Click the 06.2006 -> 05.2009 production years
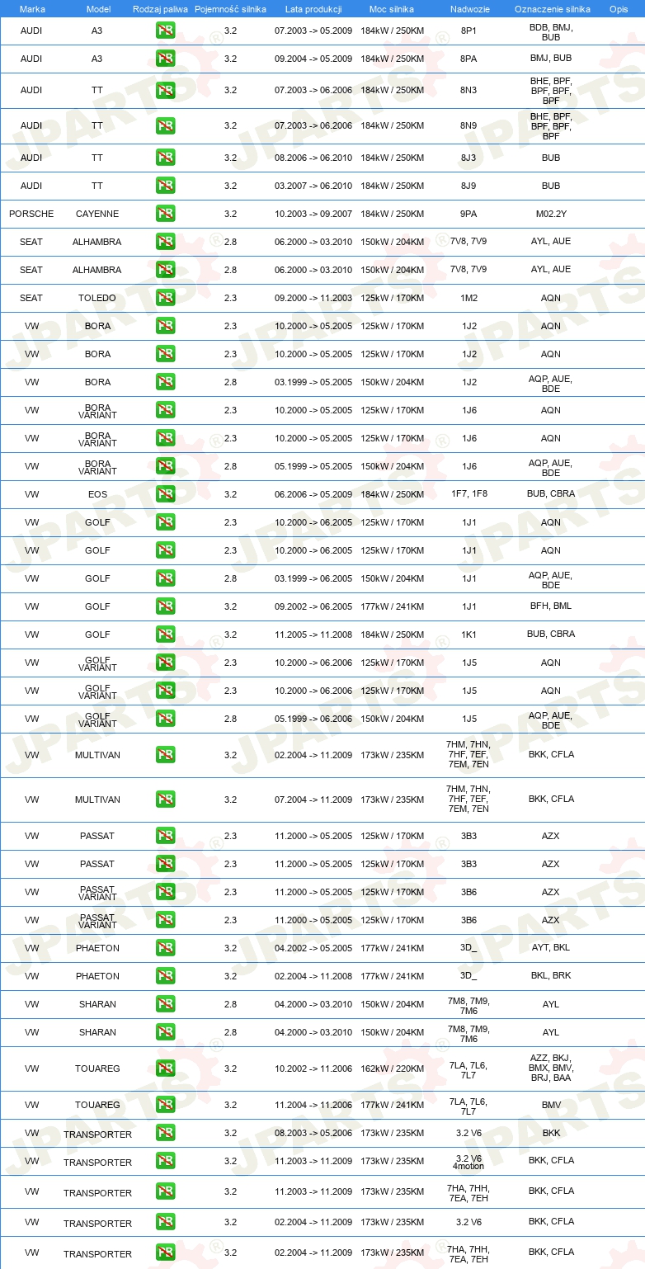This screenshot has width=645, height=1269. [313, 494]
